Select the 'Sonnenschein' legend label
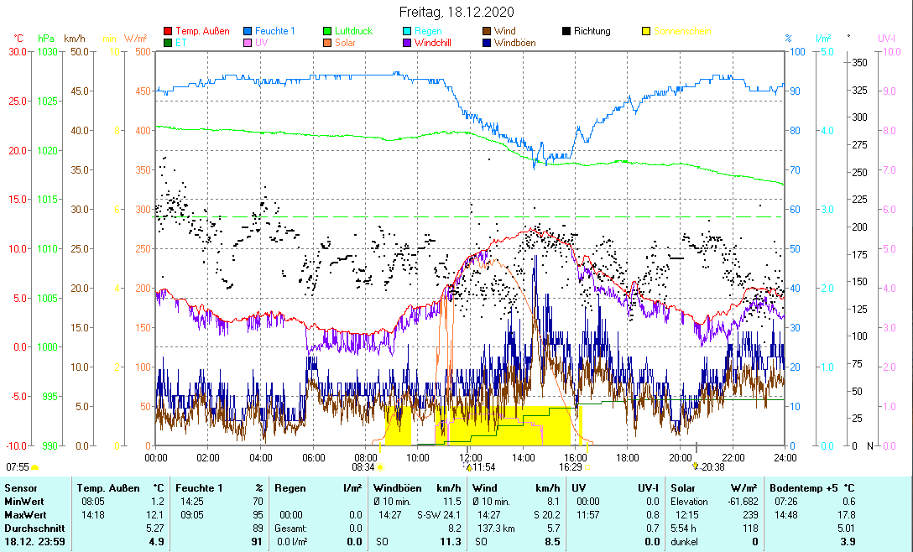The height and width of the screenshot is (552, 913). point(682,31)
